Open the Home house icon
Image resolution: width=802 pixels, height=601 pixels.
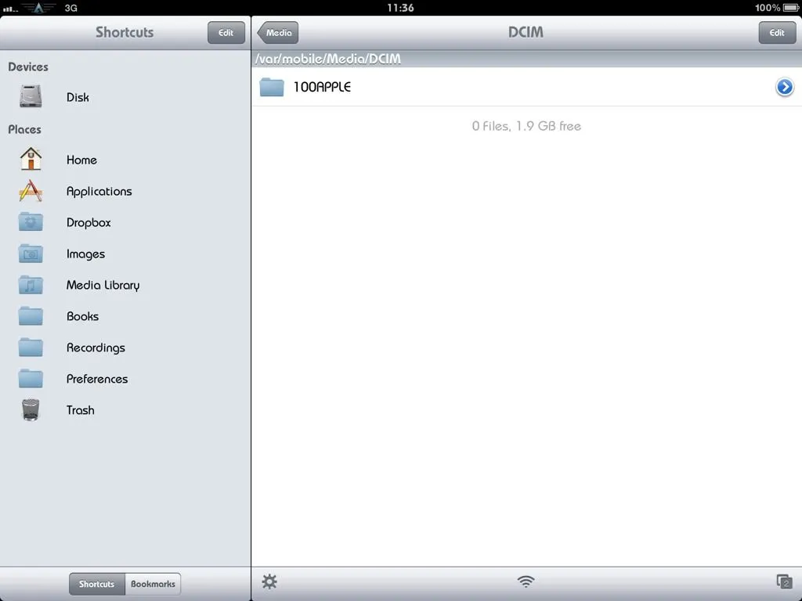click(x=31, y=160)
